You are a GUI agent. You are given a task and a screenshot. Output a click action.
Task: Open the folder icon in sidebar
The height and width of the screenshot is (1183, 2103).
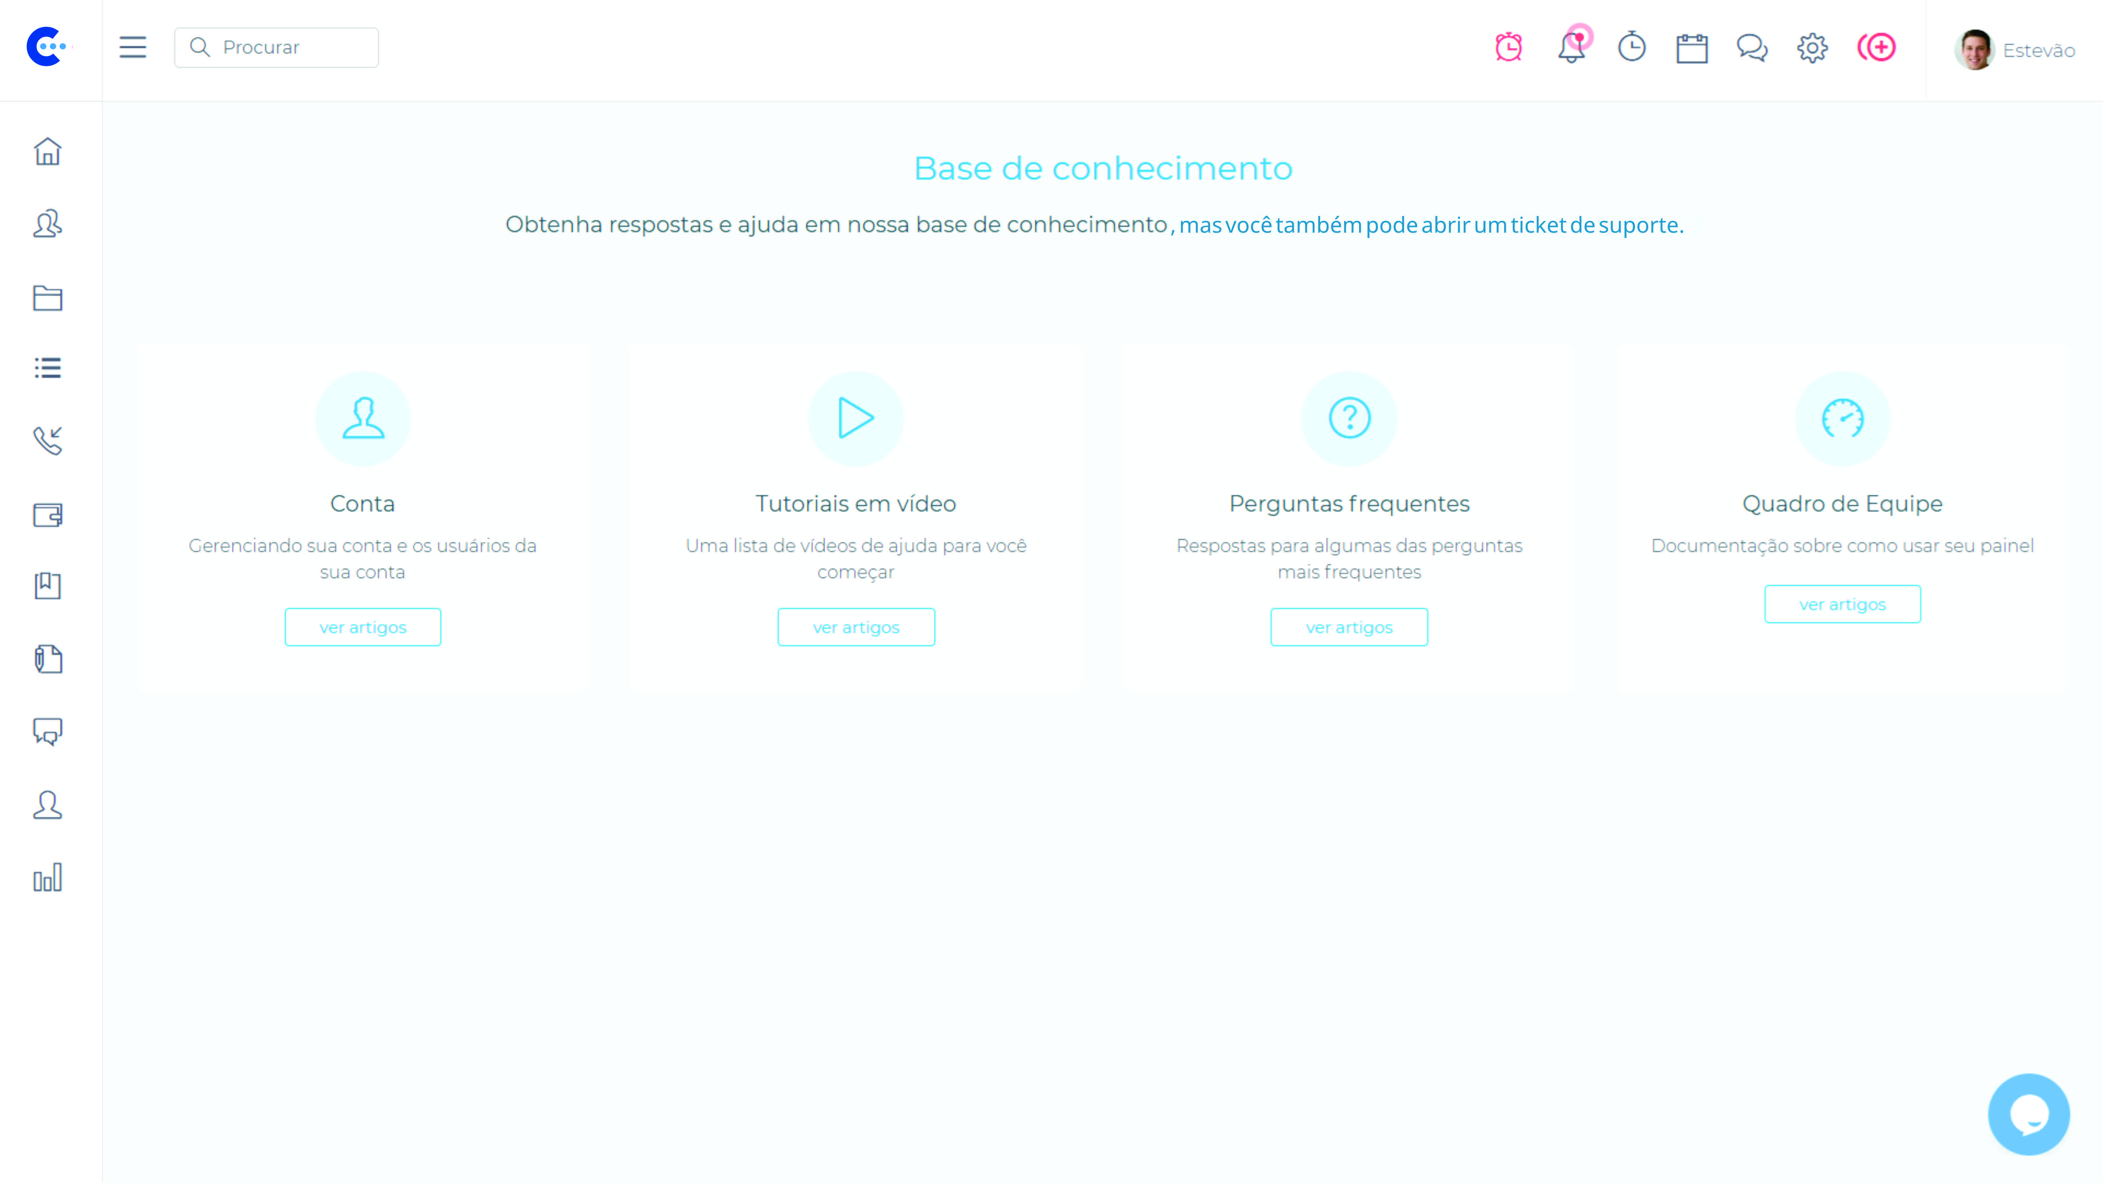tap(47, 298)
